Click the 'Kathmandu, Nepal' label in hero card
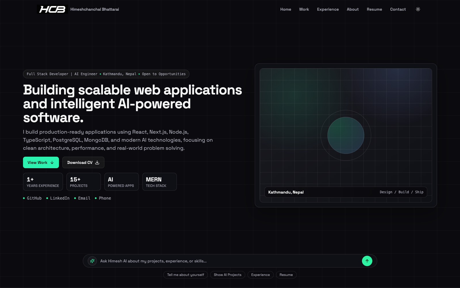This screenshot has width=460, height=288. click(286, 192)
